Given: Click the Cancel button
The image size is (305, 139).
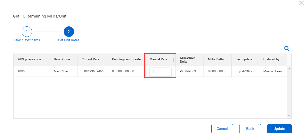Looking at the screenshot, I should pos(222,129).
